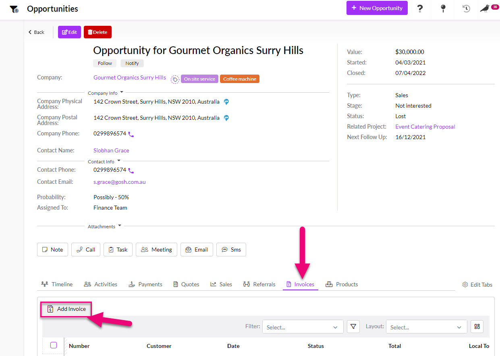Send an Sms activity
The width and height of the screenshot is (500, 356).
(x=231, y=250)
